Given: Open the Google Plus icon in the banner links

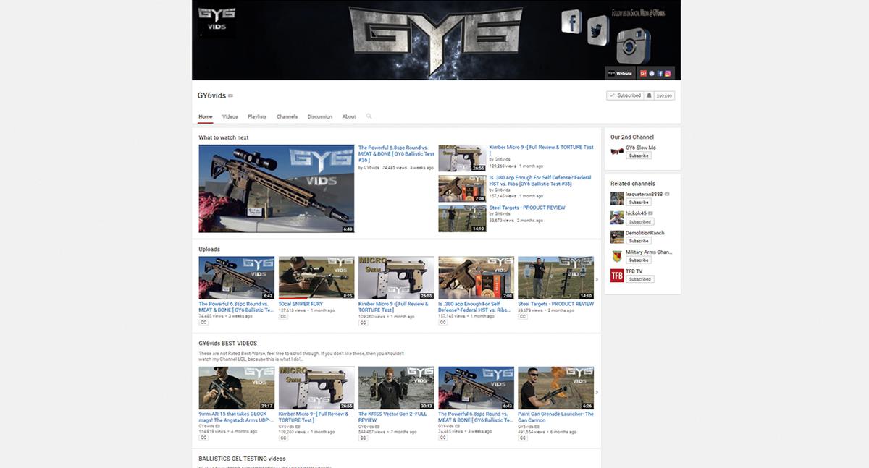Looking at the screenshot, I should click(643, 73).
